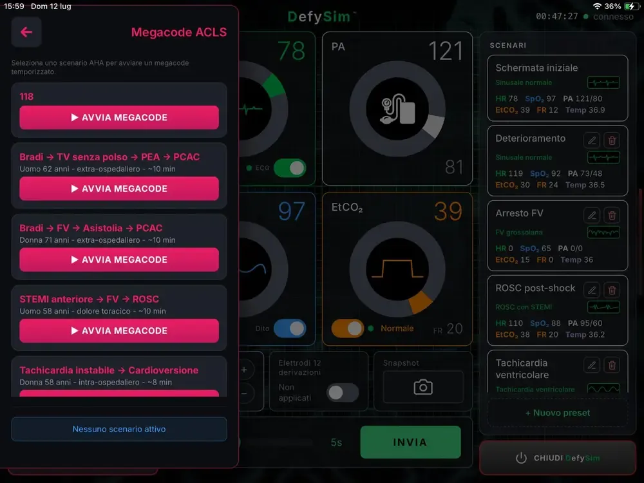The width and height of the screenshot is (644, 483).
Task: Click the SCENARI panel header
Action: pyautogui.click(x=507, y=45)
